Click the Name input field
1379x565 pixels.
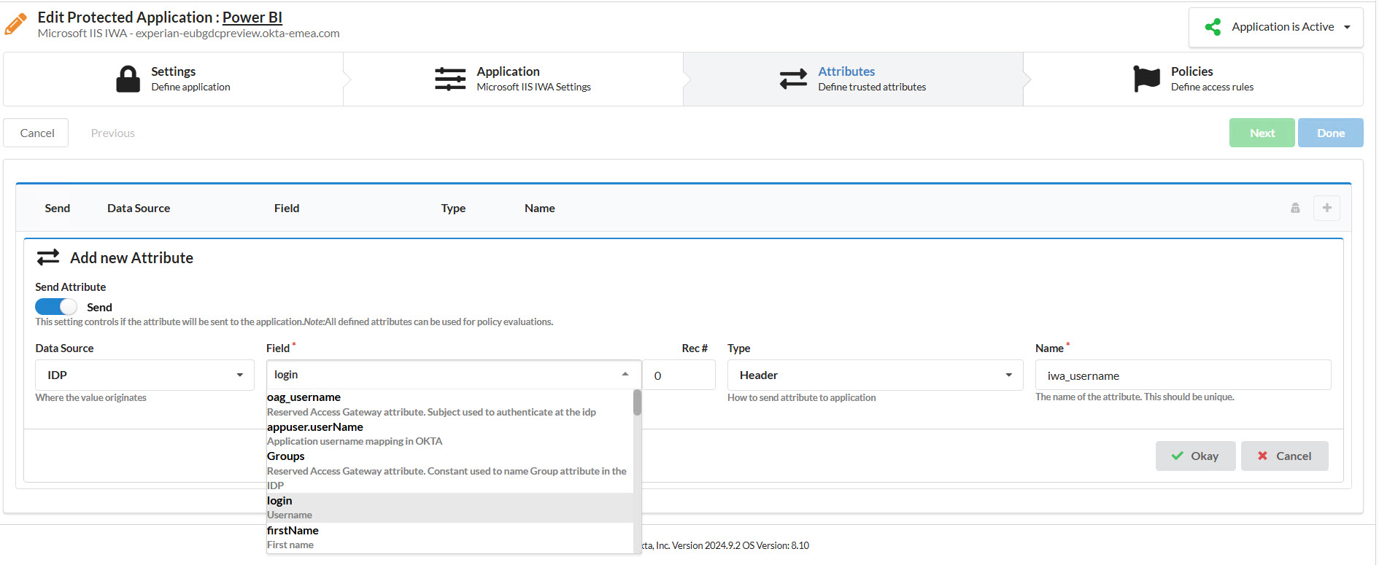1182,375
